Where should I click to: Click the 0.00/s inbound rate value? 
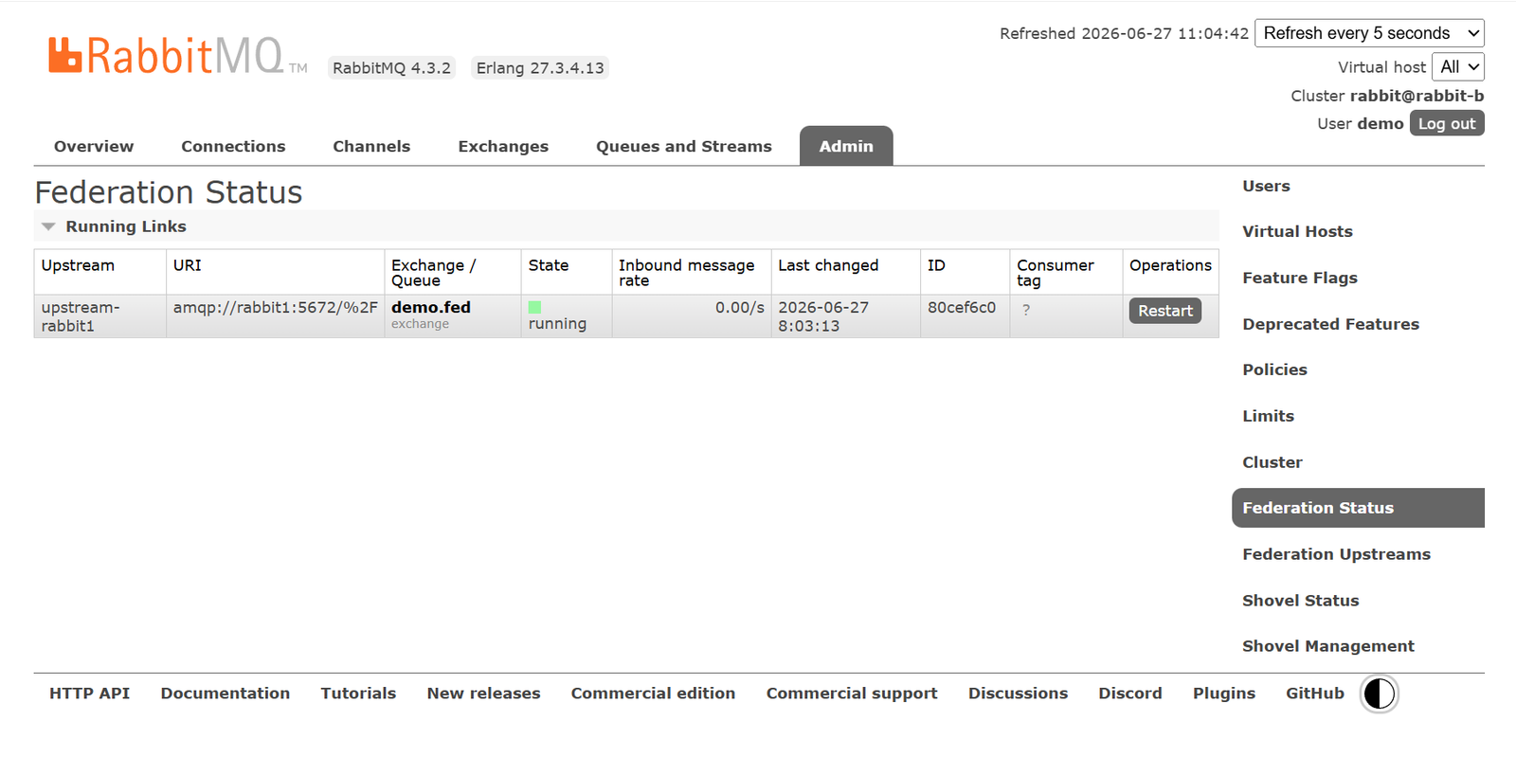(740, 307)
